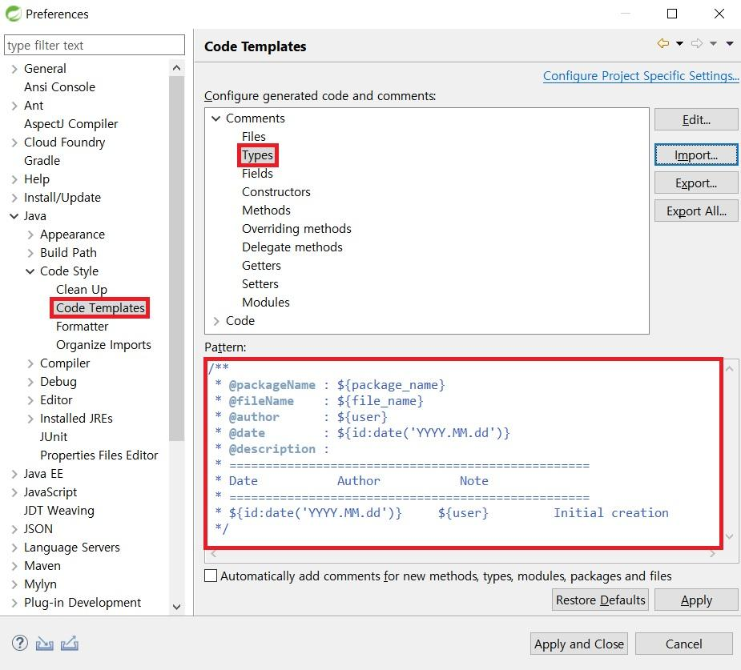Viewport: 741px width, 670px height.
Task: Click the preference tree scrollbar down arrow
Action: tap(177, 607)
